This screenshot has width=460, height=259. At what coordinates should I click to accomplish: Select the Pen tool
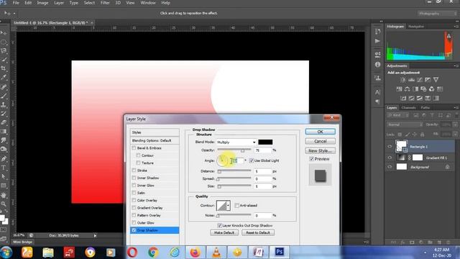click(4, 159)
